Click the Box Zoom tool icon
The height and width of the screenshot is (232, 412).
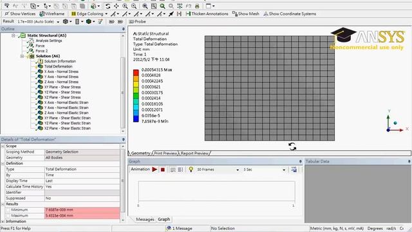pyautogui.click(x=134, y=6)
